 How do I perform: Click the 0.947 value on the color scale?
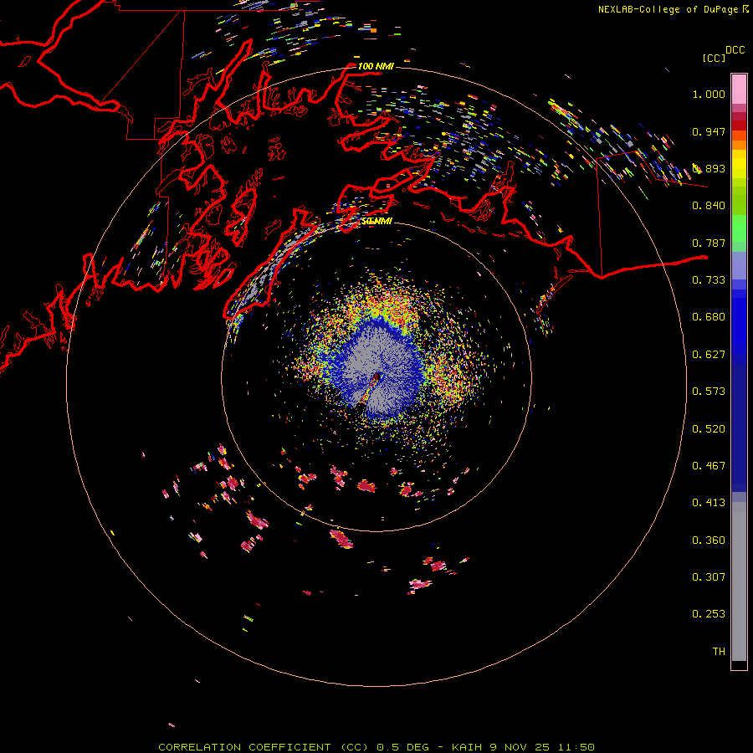point(709,131)
